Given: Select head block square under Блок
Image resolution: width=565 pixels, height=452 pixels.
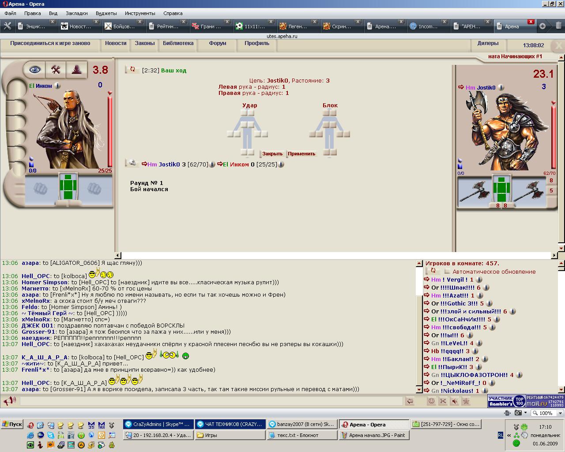Looking at the screenshot, I should 329,113.
